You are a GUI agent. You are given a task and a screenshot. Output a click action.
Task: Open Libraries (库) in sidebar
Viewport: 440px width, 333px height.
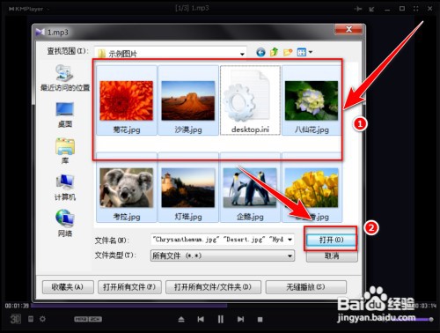coord(65,151)
